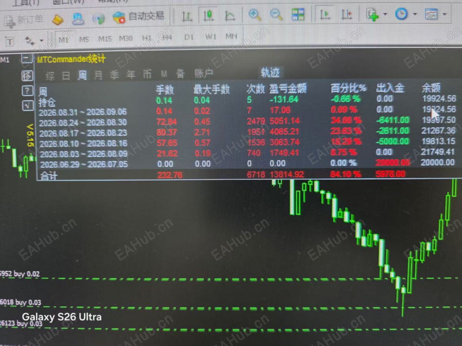The height and width of the screenshot is (346, 462).
Task: Select the text label drawing tool
Action: coord(10,41)
